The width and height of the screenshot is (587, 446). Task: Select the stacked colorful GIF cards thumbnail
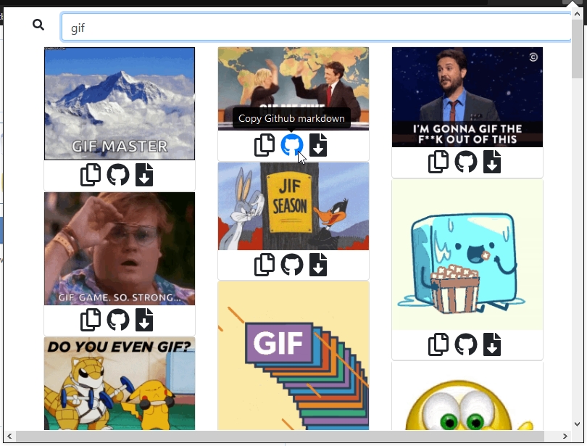(x=293, y=356)
